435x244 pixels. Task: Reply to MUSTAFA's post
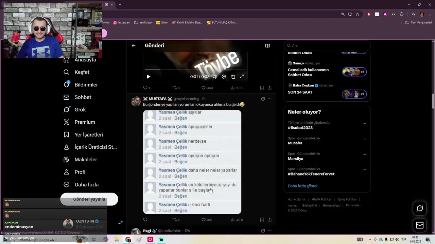[145, 220]
